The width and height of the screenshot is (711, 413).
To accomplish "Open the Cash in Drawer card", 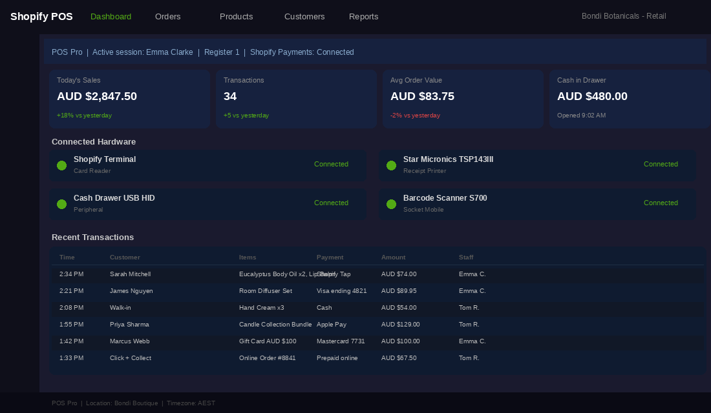I will click(x=630, y=99).
